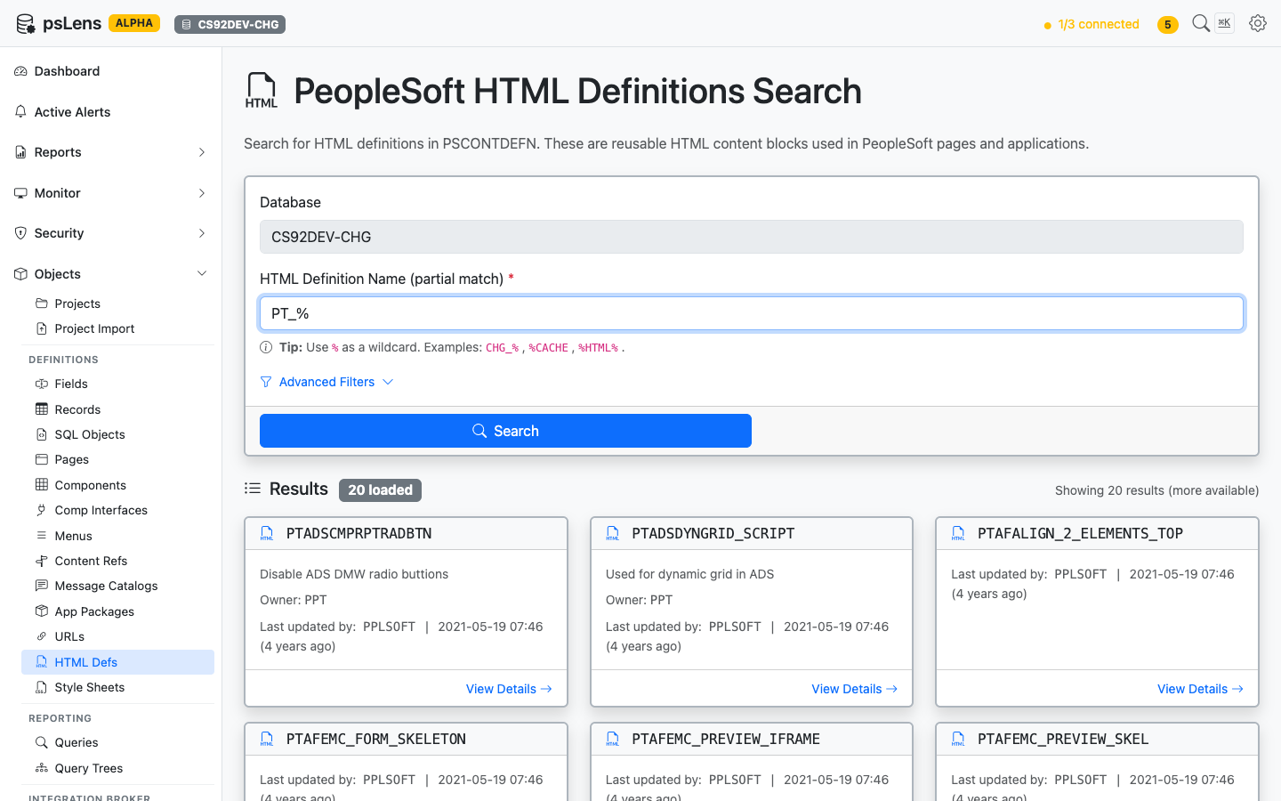Click the Project Import file icon
The image size is (1281, 801).
tap(42, 328)
